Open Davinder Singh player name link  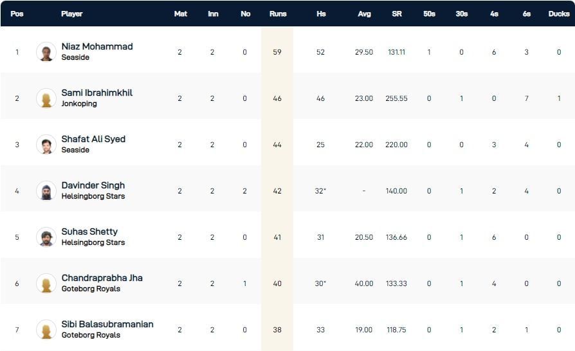tap(93, 186)
